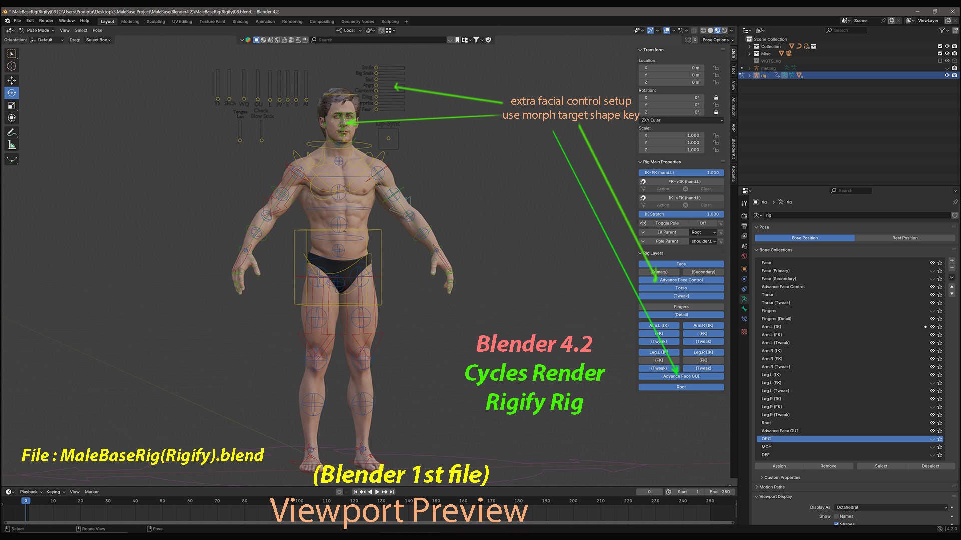The width and height of the screenshot is (961, 540).
Task: Click the Root rig layer button
Action: point(681,387)
